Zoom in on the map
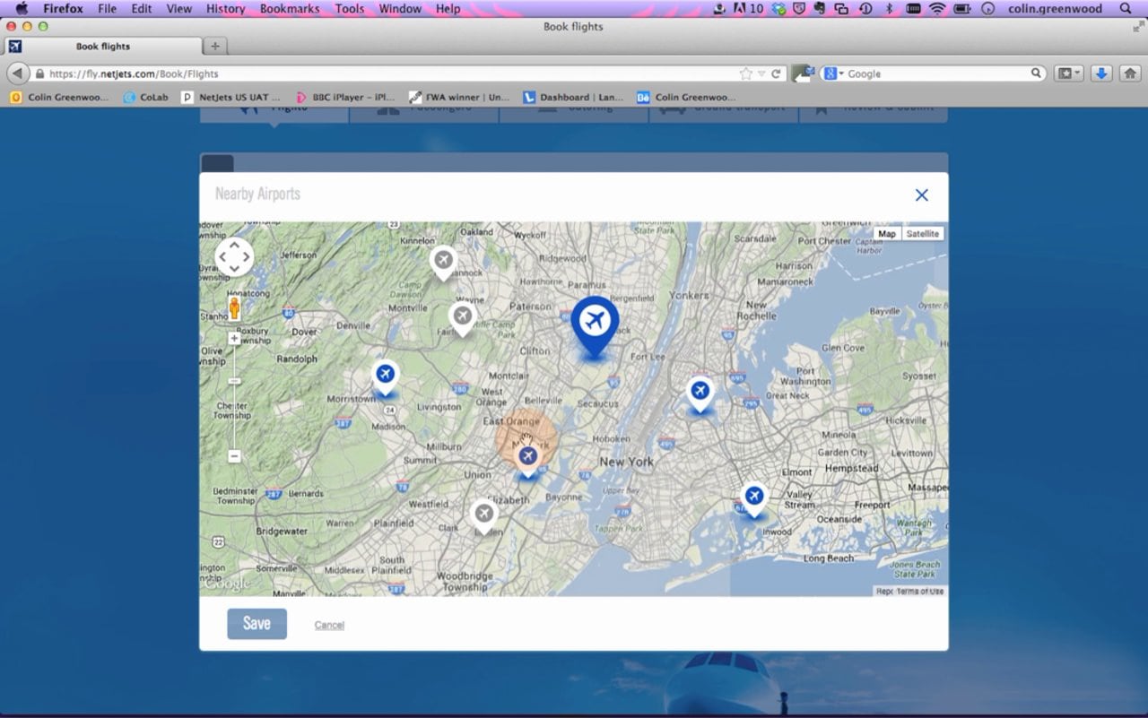 pos(234,339)
